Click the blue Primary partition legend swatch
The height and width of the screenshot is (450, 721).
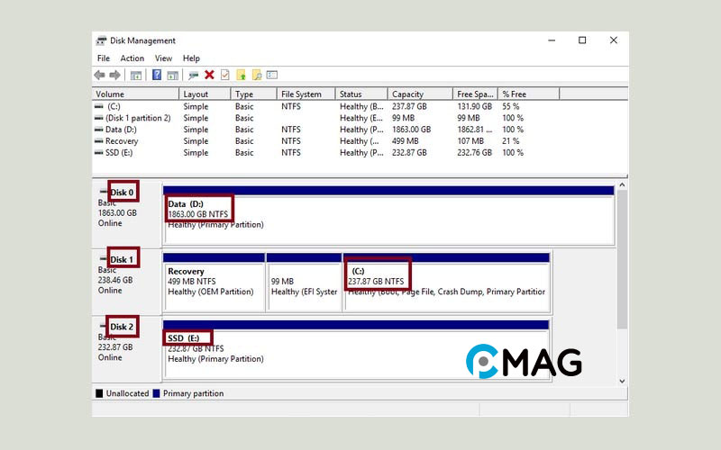(157, 393)
